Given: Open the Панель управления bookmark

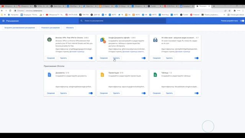Looking at the screenshot, I should pos(210,15).
